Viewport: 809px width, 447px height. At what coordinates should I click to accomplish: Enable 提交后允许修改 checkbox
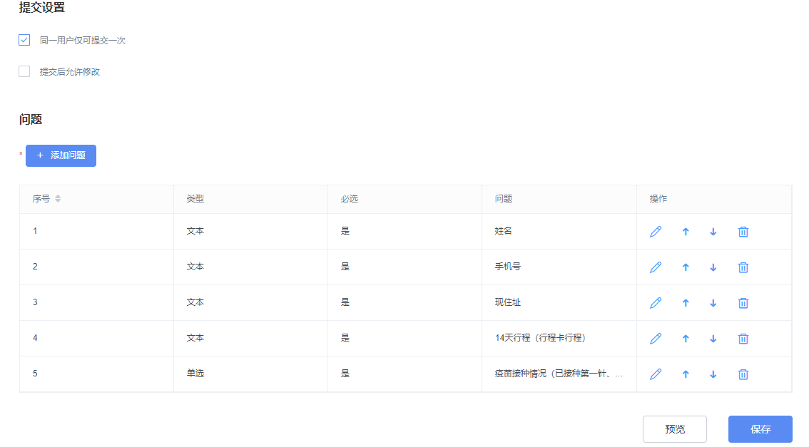pyautogui.click(x=24, y=71)
